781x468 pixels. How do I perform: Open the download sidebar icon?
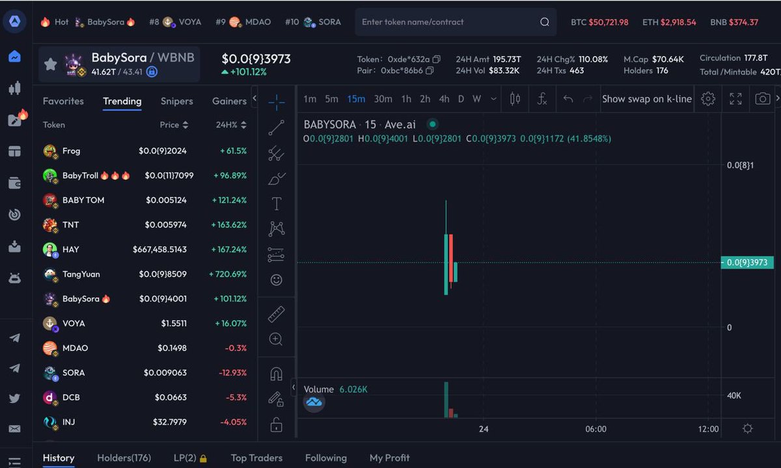pyautogui.click(x=14, y=246)
